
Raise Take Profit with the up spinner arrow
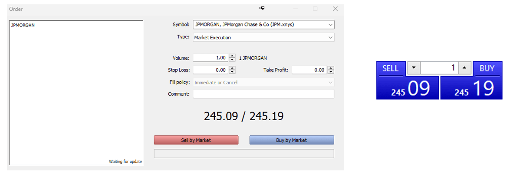click(x=331, y=68)
